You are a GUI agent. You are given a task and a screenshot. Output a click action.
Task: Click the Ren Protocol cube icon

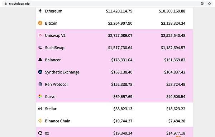click(x=40, y=84)
